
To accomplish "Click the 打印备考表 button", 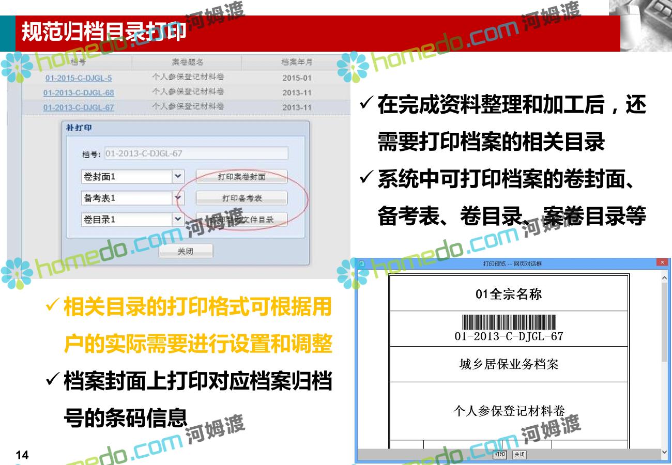I will 241,198.
